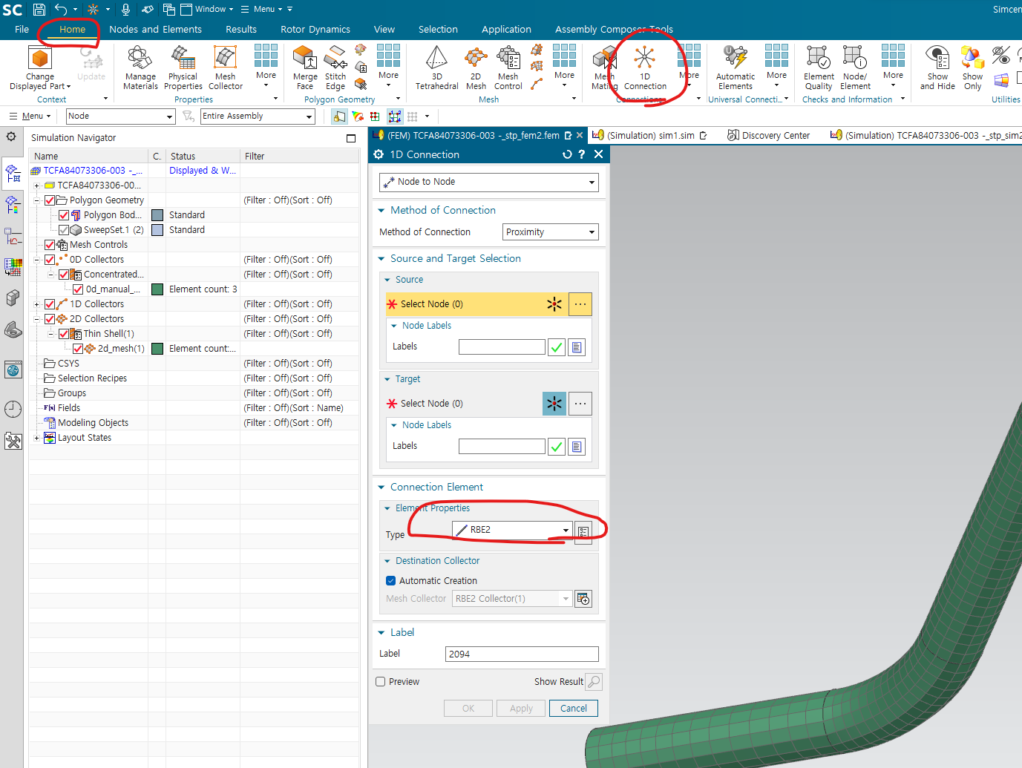Toggle Polygon Geometry checkbox

[50, 200]
